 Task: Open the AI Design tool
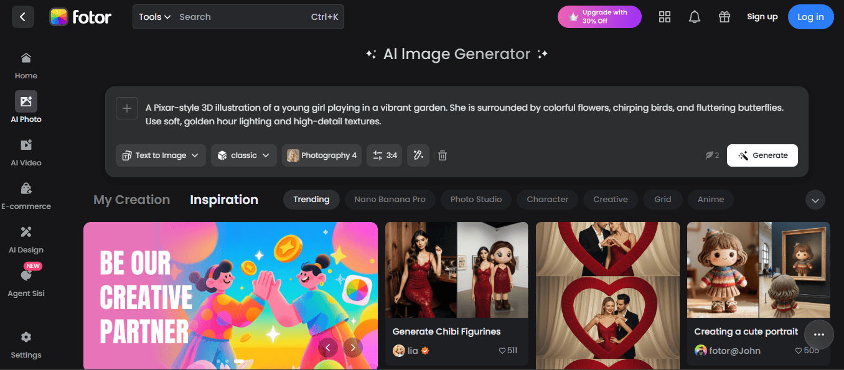[26, 232]
